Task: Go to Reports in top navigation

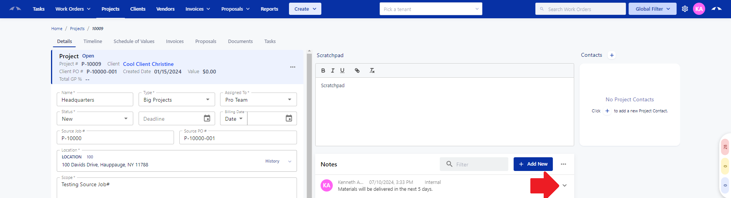Action: [x=269, y=9]
